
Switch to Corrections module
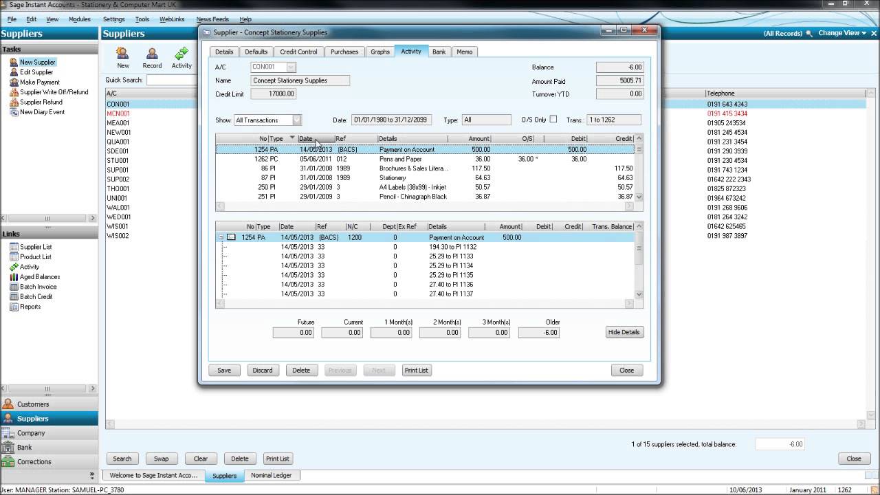tap(49, 462)
